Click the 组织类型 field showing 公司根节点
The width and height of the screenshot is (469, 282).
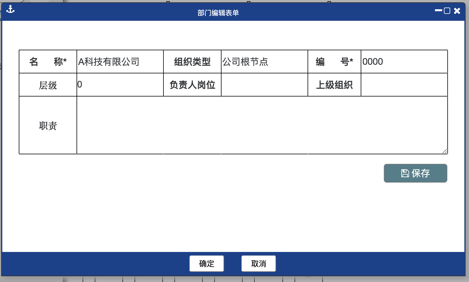point(264,62)
